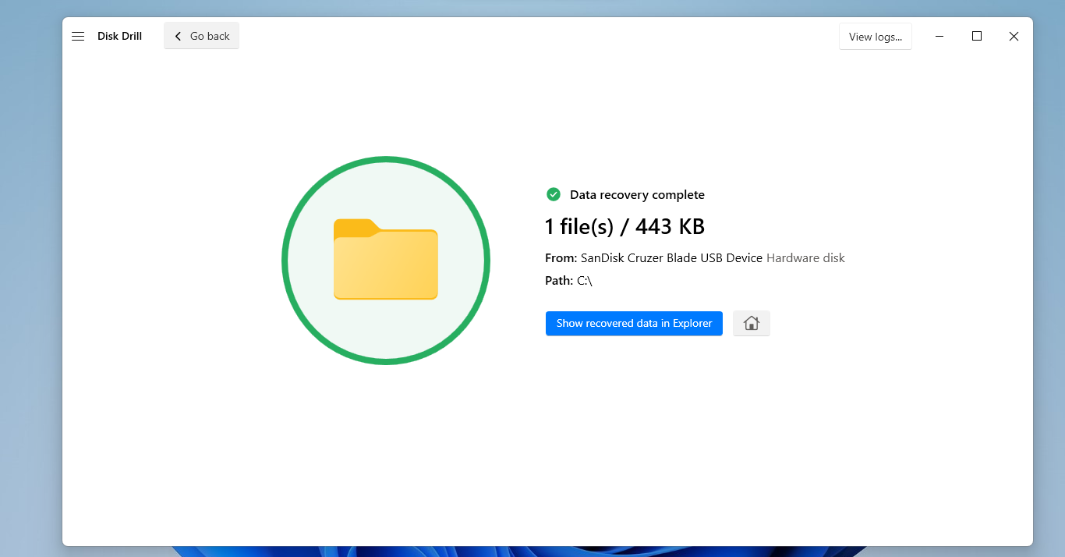Screen dimensions: 1065x557
Task: Click the "1 file(s) / 443 KB" summary
Action: click(x=624, y=227)
